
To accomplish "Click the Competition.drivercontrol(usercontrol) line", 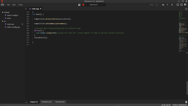I will click(53, 19).
